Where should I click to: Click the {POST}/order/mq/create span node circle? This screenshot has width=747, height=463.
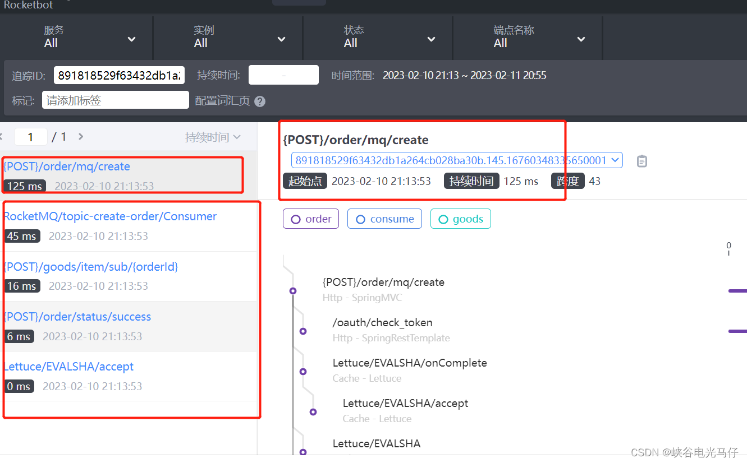(x=292, y=291)
